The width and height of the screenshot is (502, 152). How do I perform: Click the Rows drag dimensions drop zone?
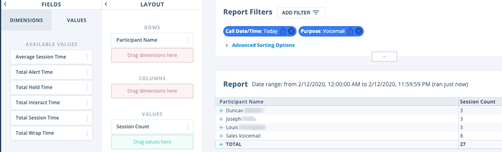coord(152,55)
